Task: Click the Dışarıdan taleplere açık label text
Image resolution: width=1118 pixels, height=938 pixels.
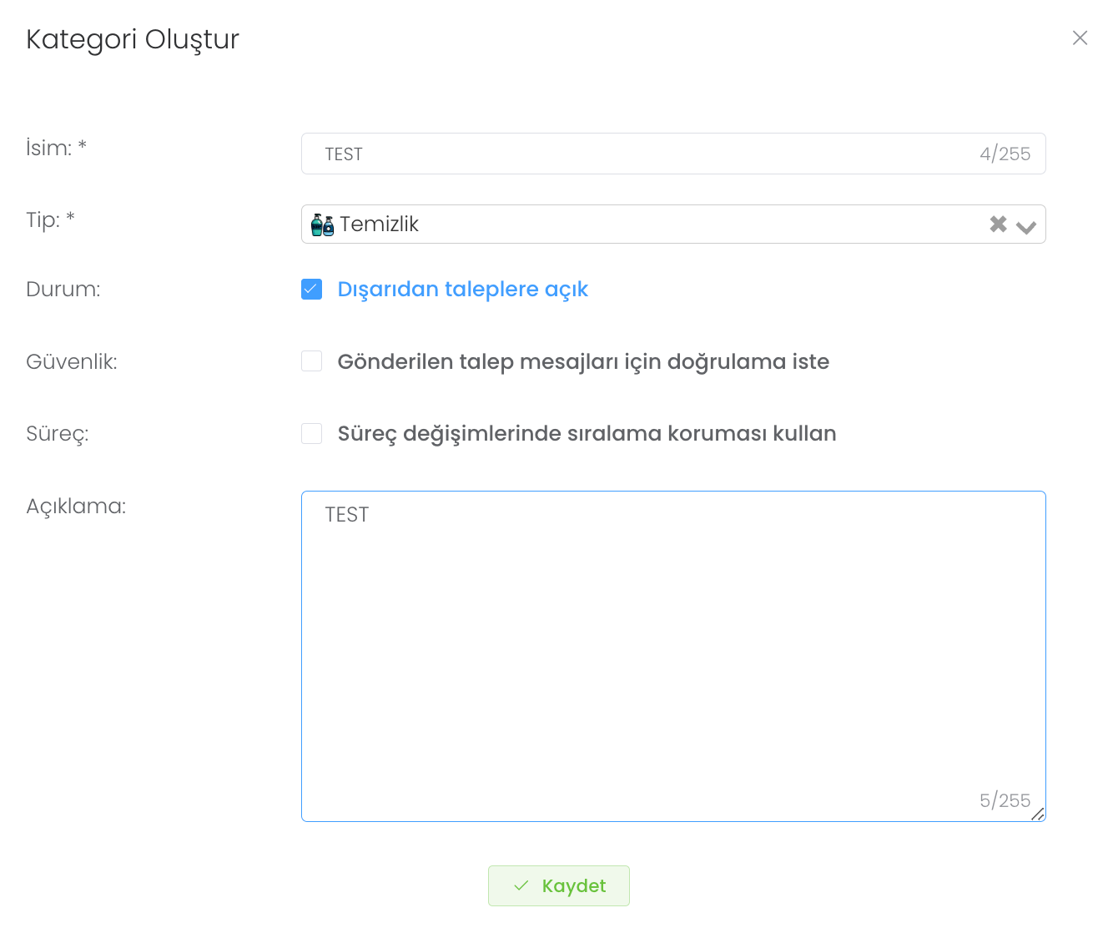Action: [x=462, y=290]
